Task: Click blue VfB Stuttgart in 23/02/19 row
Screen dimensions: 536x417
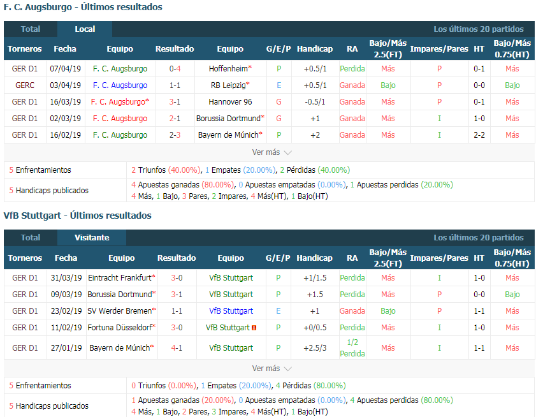Action: (231, 311)
